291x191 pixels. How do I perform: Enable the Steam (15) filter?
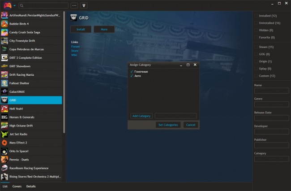point(256,47)
